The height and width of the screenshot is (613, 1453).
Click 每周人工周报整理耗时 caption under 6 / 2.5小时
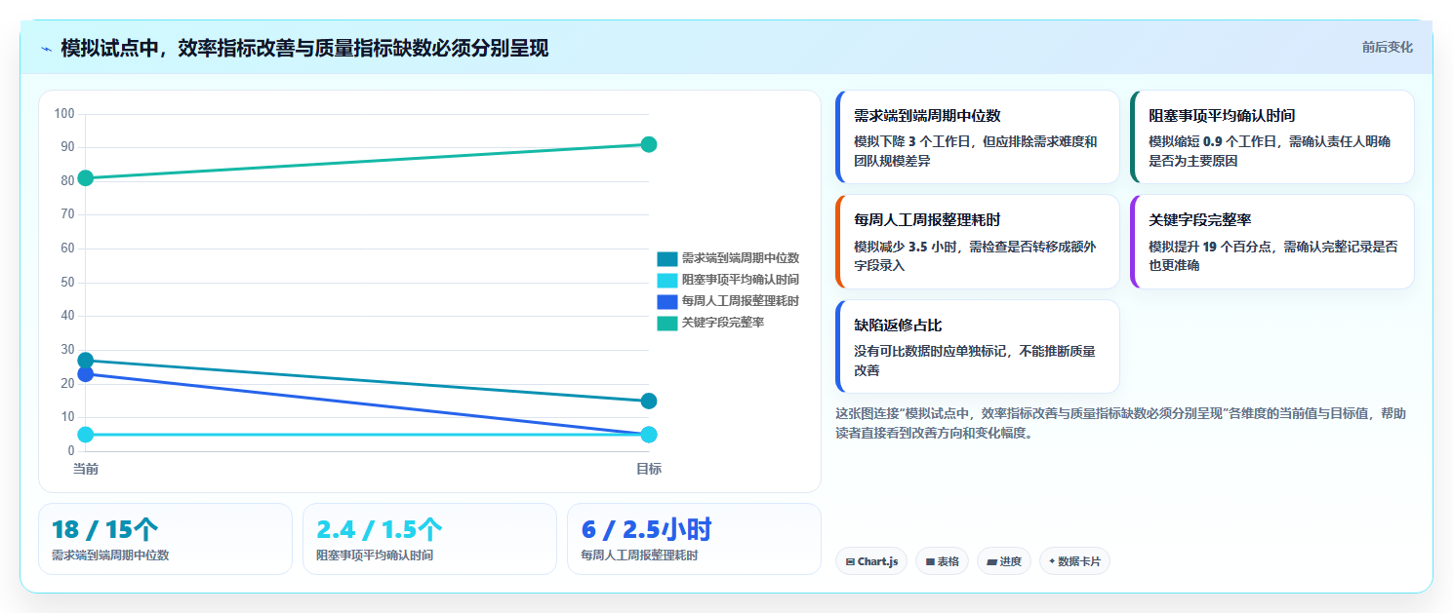click(x=639, y=556)
